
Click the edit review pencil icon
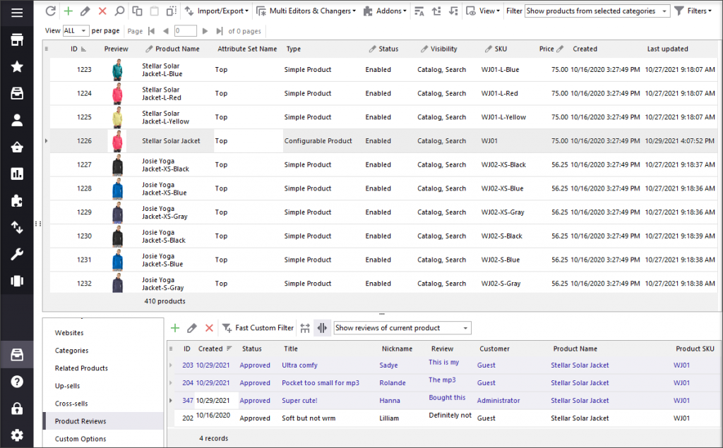pyautogui.click(x=192, y=328)
